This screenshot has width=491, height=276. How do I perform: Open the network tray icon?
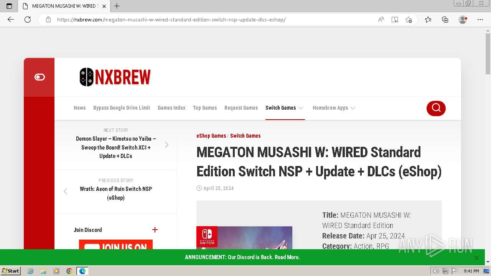coord(445,271)
